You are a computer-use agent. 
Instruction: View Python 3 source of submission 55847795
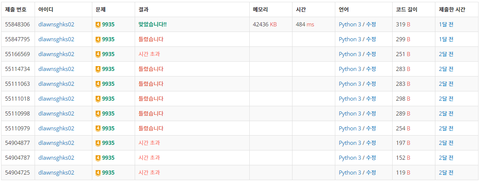350,39
